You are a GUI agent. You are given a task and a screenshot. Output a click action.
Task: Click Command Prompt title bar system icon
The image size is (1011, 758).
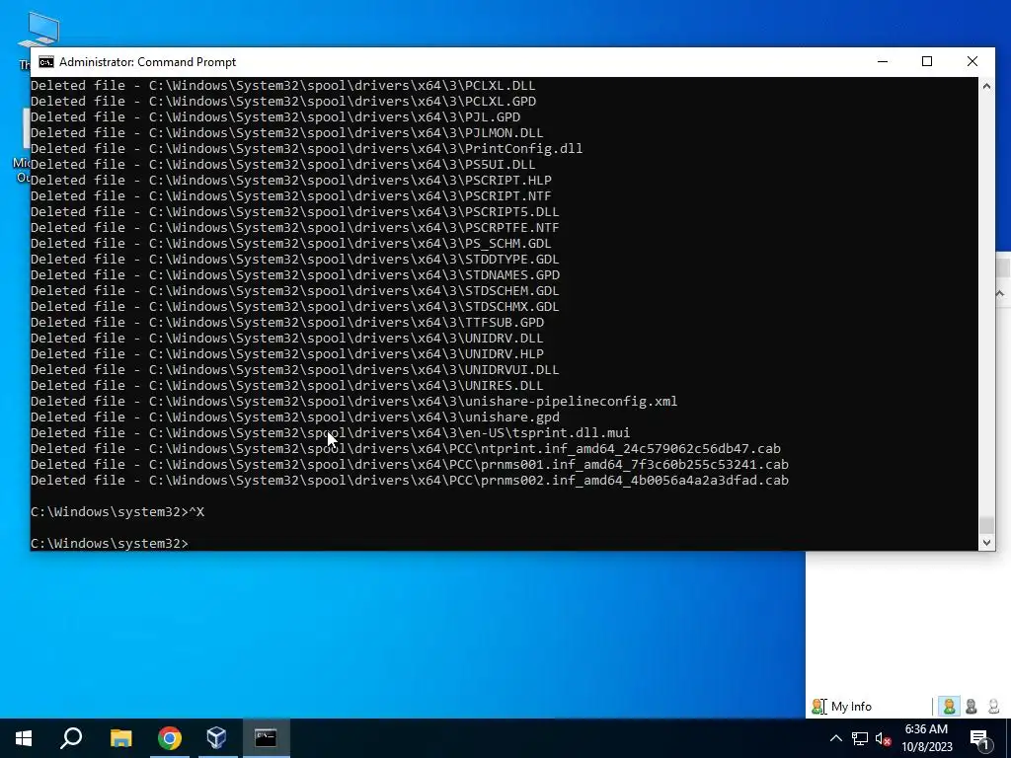point(45,62)
